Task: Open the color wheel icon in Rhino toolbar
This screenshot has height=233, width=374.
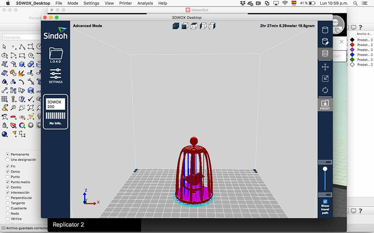Action: (22, 125)
